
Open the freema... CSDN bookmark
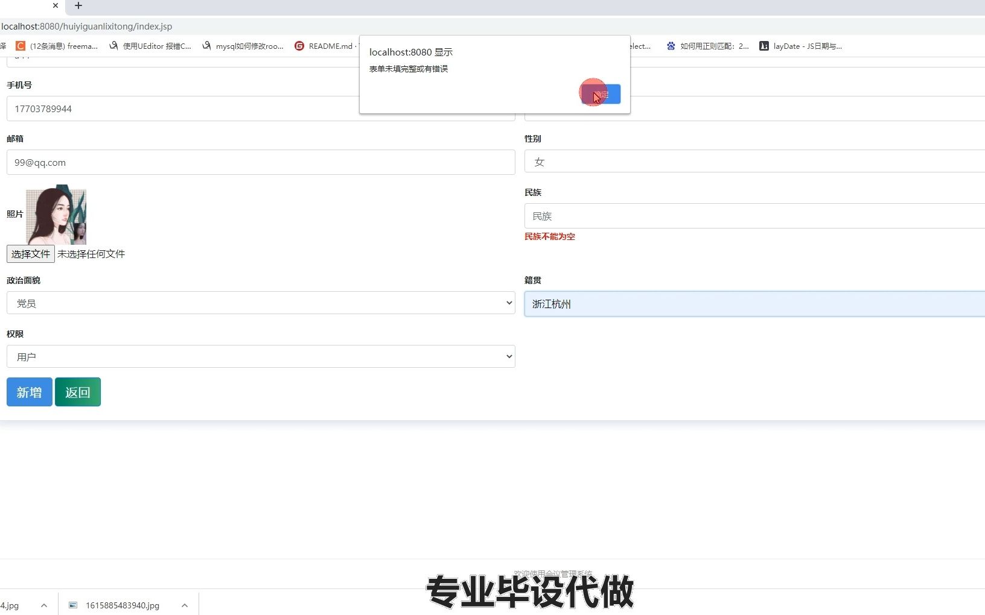click(57, 46)
